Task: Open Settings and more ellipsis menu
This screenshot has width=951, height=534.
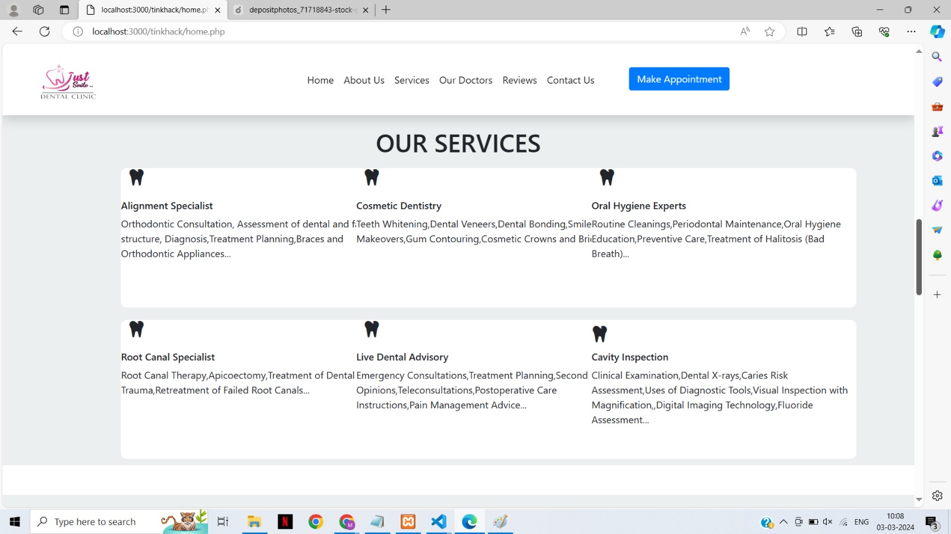Action: click(911, 31)
